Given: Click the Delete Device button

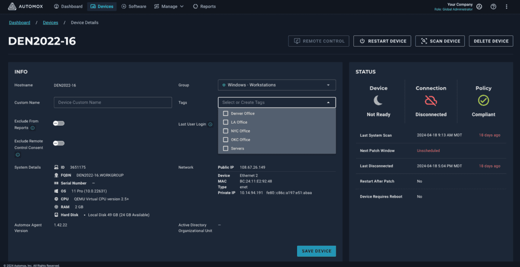Looking at the screenshot, I should pyautogui.click(x=491, y=41).
